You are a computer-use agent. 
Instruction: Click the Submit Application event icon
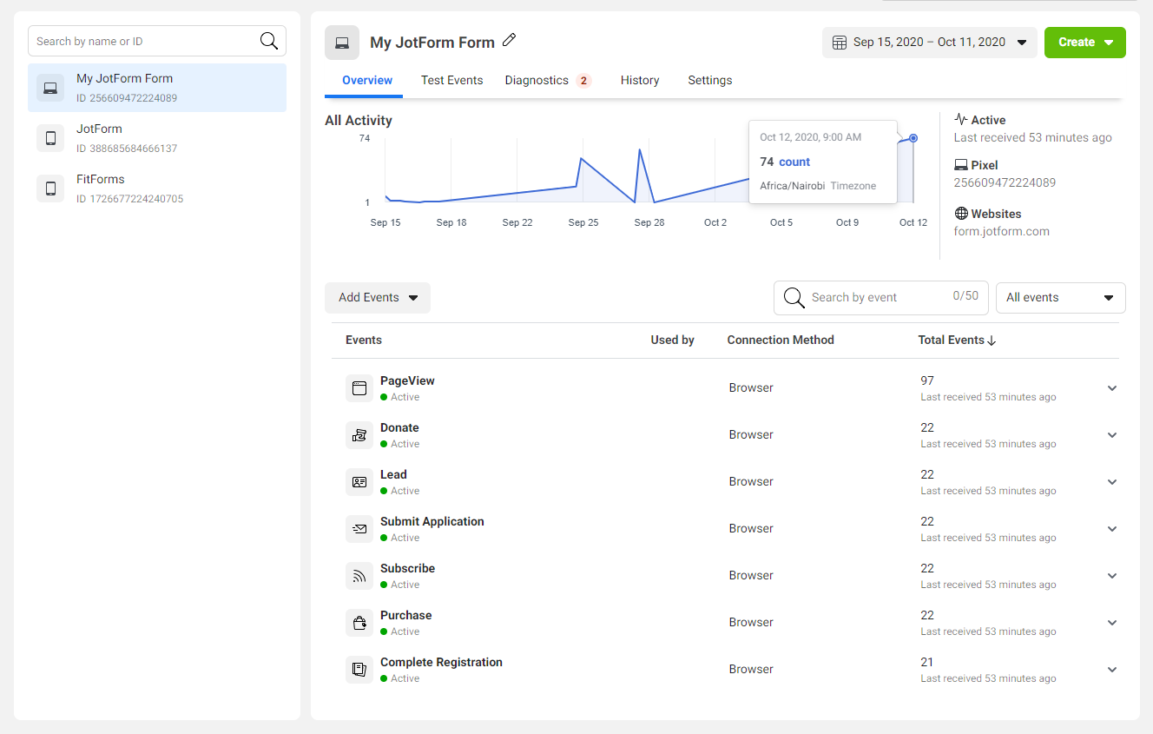[x=359, y=529]
